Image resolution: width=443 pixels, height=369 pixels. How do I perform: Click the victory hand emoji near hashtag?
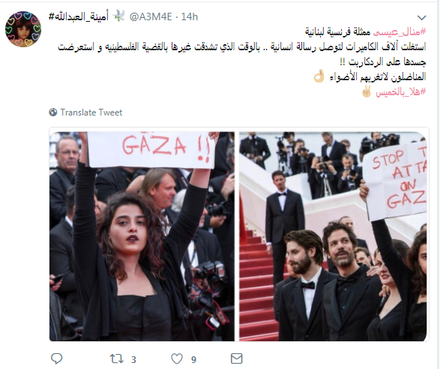tap(367, 91)
